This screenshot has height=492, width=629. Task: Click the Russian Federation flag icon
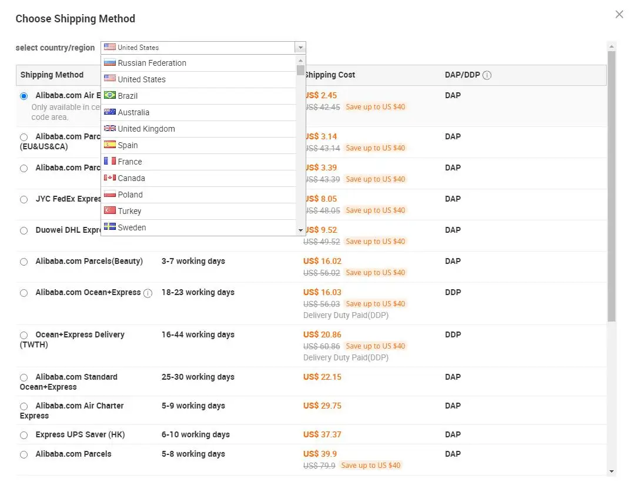(109, 62)
